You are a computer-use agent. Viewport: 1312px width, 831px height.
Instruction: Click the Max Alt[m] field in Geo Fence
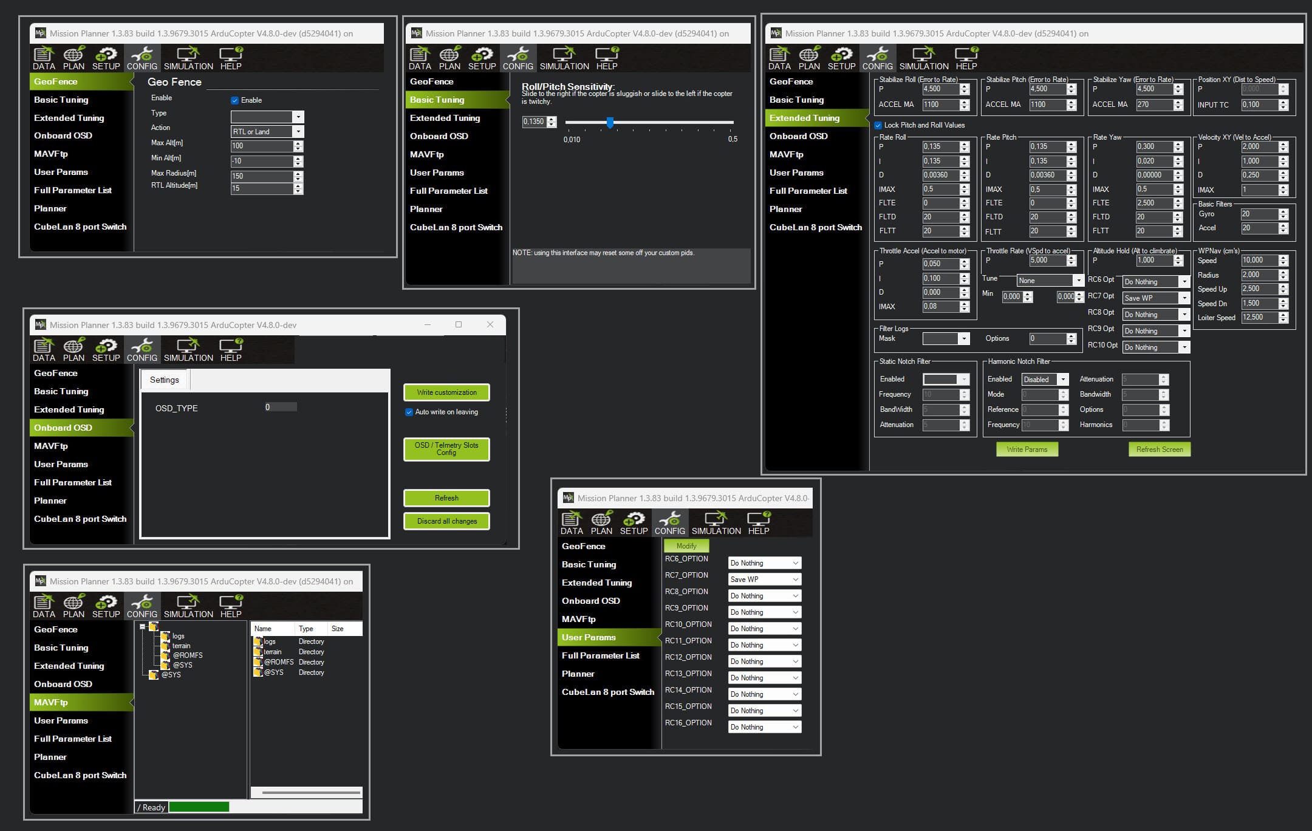267,146
